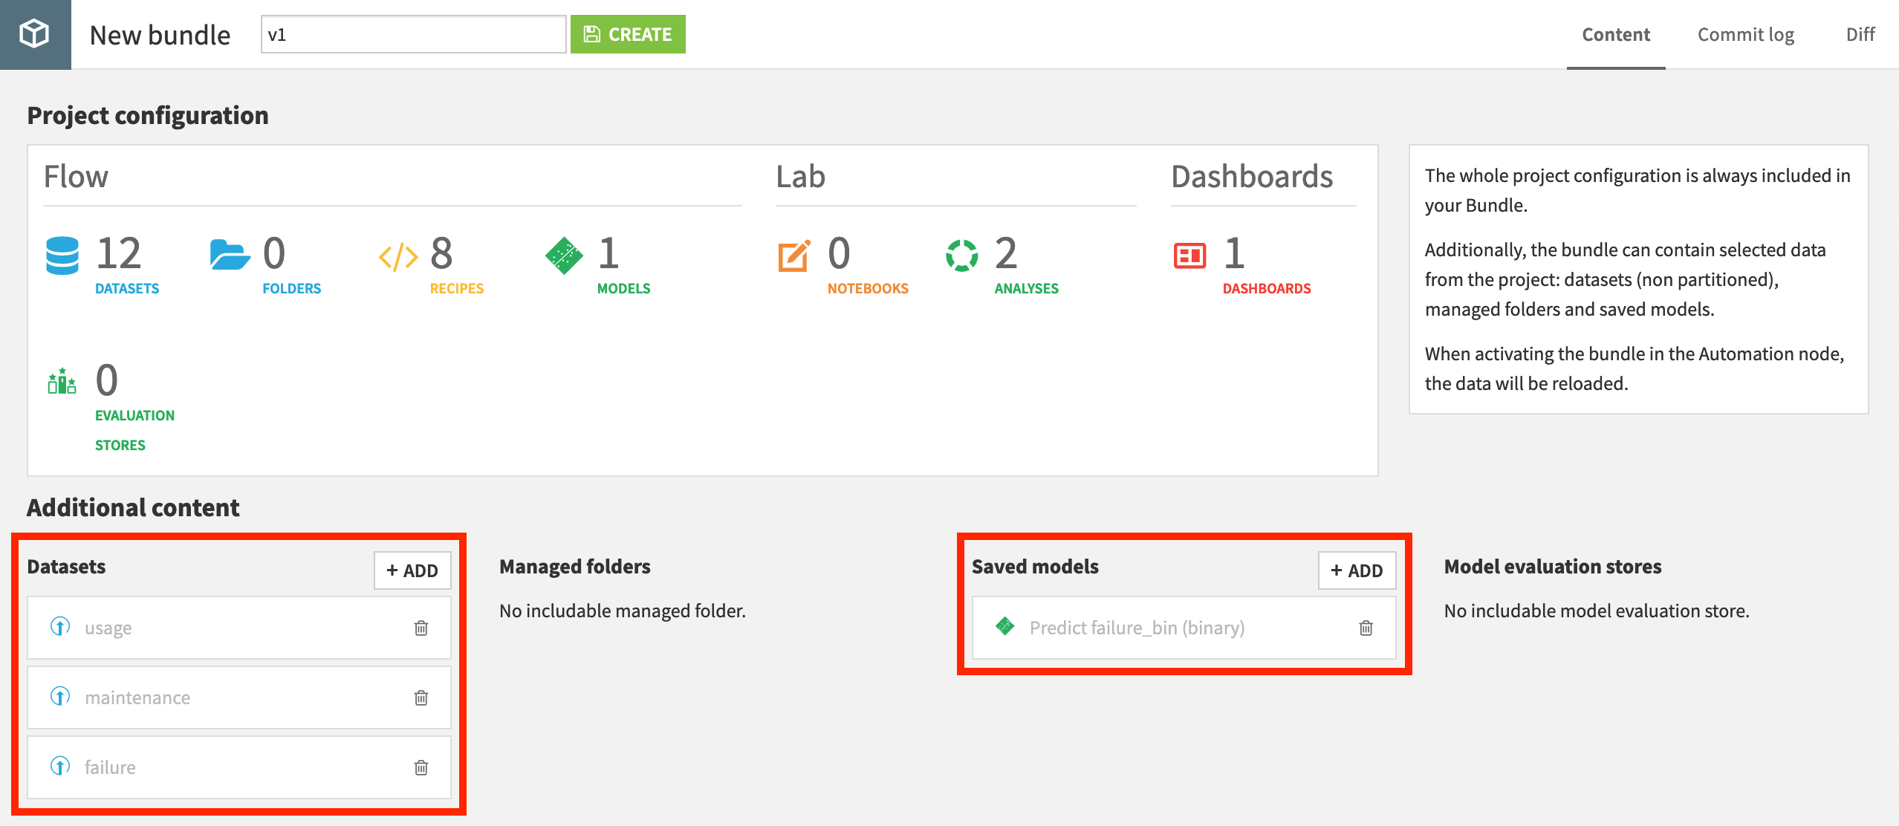1899x826 pixels.
Task: Click the bundle cube icon in header
Action: [x=34, y=34]
